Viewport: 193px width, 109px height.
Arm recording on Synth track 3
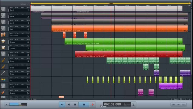coord(22,21)
